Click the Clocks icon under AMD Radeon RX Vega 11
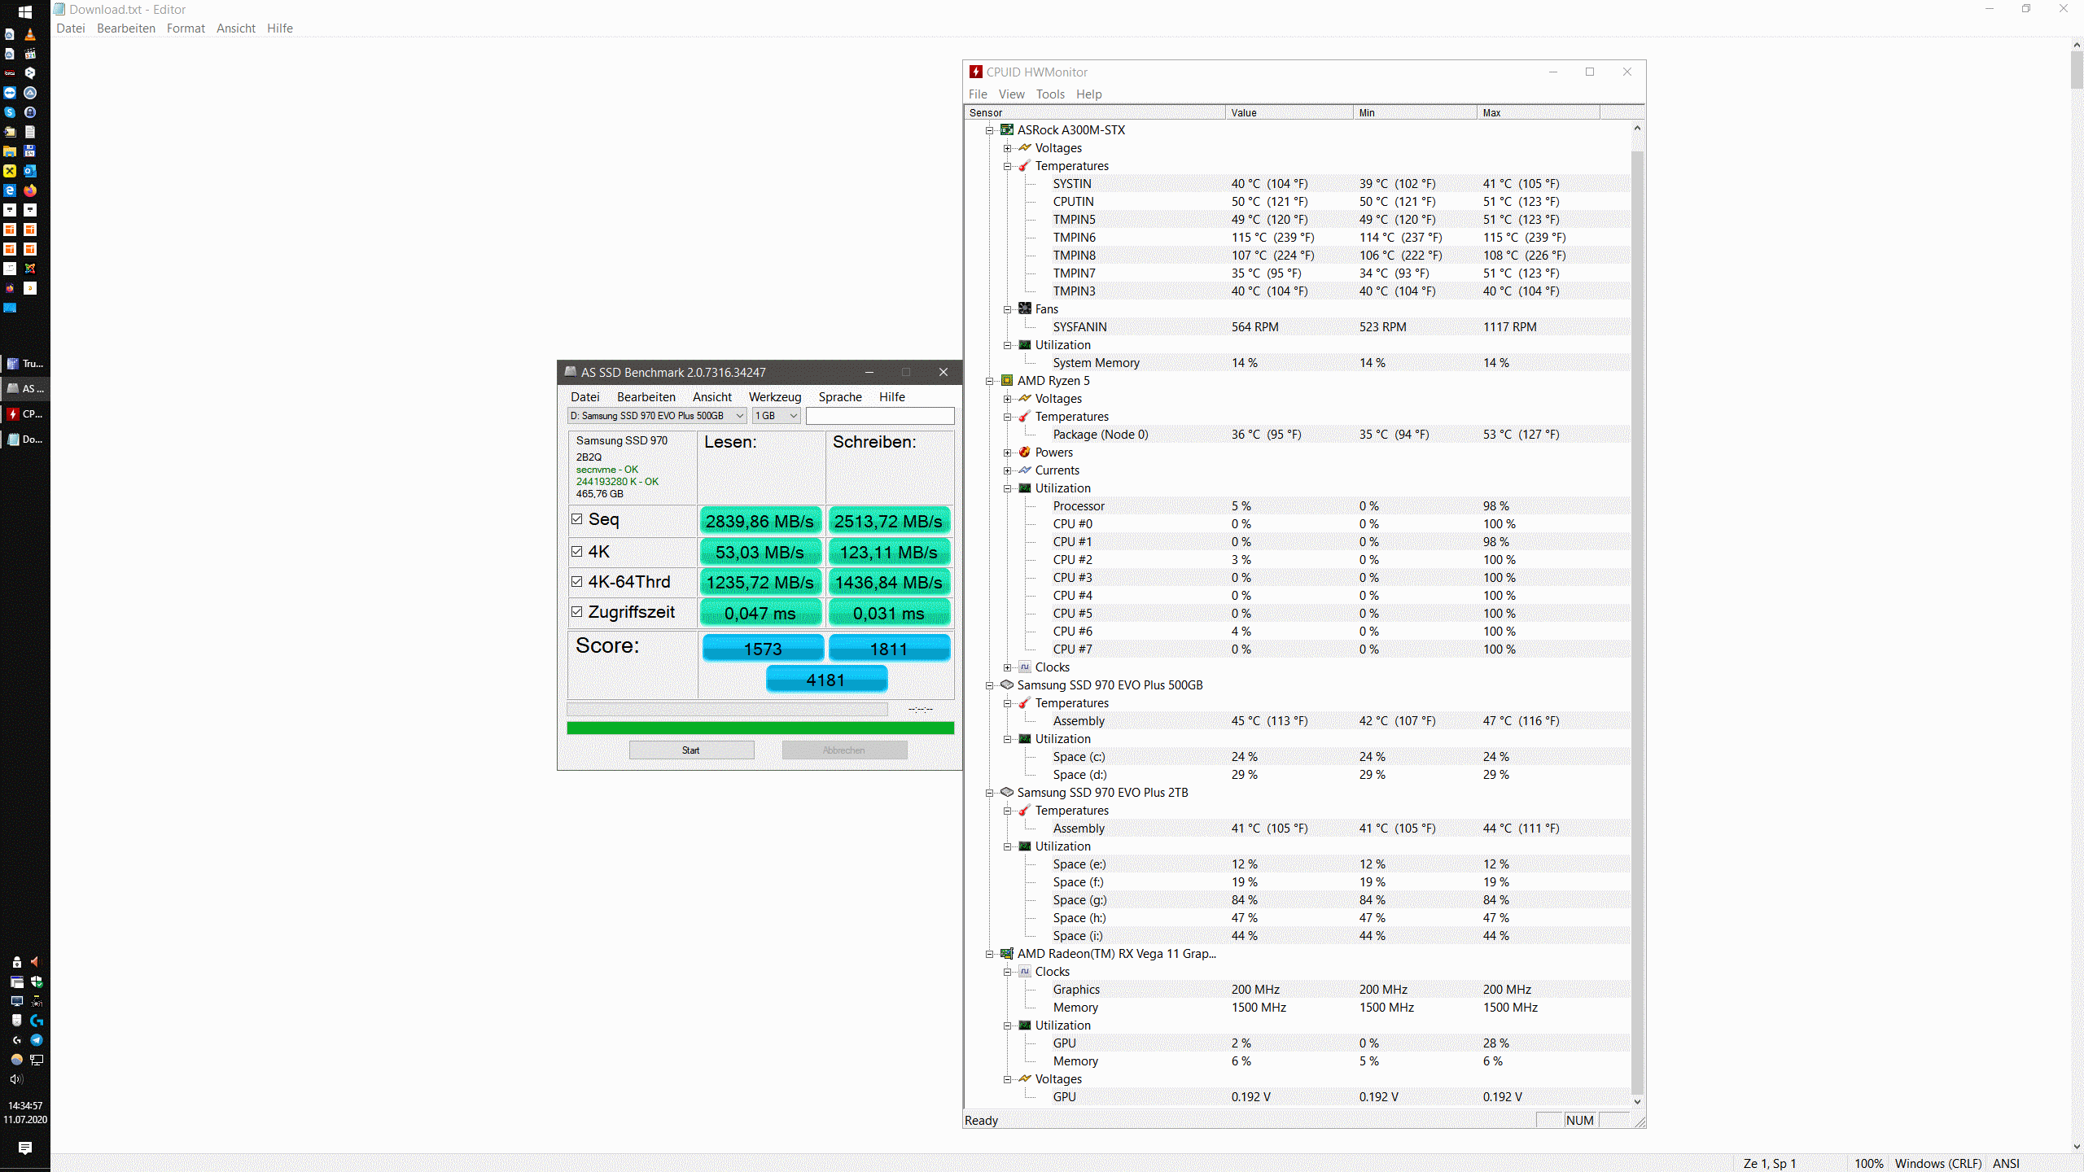This screenshot has width=2084, height=1172. click(1025, 972)
